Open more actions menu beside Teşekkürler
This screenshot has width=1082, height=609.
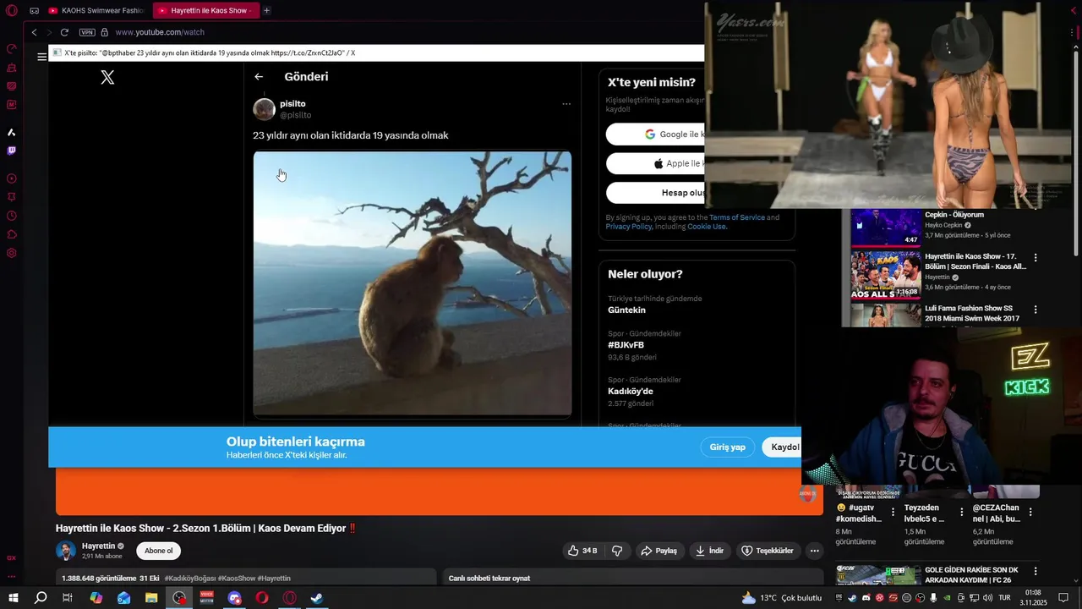(814, 551)
